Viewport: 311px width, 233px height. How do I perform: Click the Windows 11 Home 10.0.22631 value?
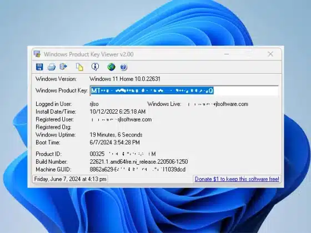[x=125, y=79]
